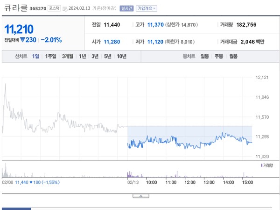
Task: Click the highlighted blue tab at bottom left
Action: [16, 209]
